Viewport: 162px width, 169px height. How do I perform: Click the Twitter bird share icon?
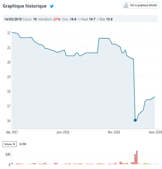coord(52,6)
